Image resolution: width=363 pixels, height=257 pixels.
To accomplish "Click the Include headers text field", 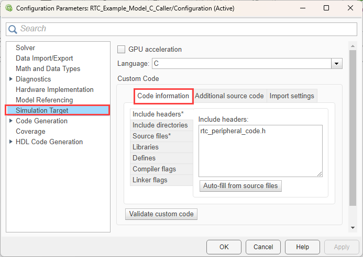I will click(x=260, y=151).
